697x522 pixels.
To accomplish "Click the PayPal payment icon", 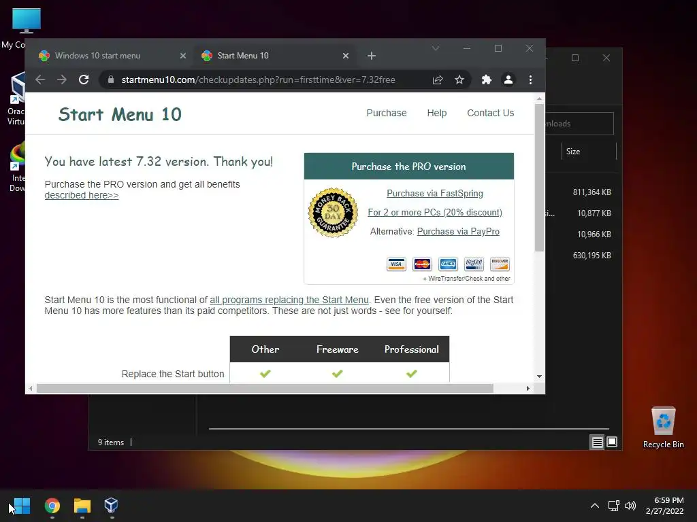I will click(x=474, y=264).
